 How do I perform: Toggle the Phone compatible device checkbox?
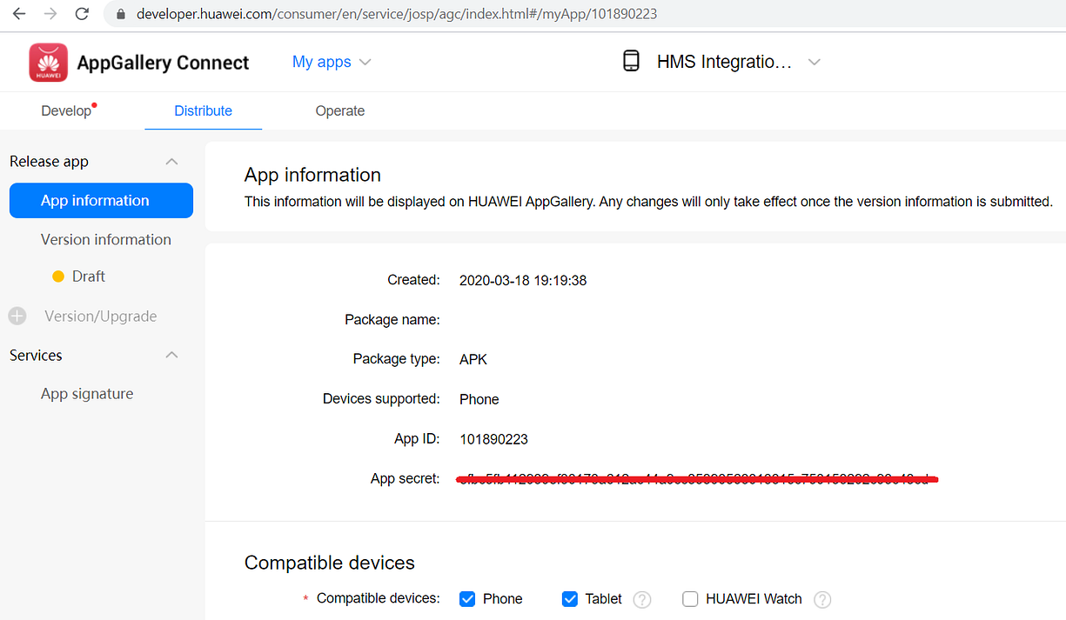click(467, 599)
